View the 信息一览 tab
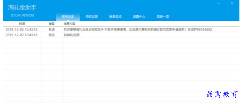This screenshot has height=103, width=240. pyautogui.click(x=163, y=17)
